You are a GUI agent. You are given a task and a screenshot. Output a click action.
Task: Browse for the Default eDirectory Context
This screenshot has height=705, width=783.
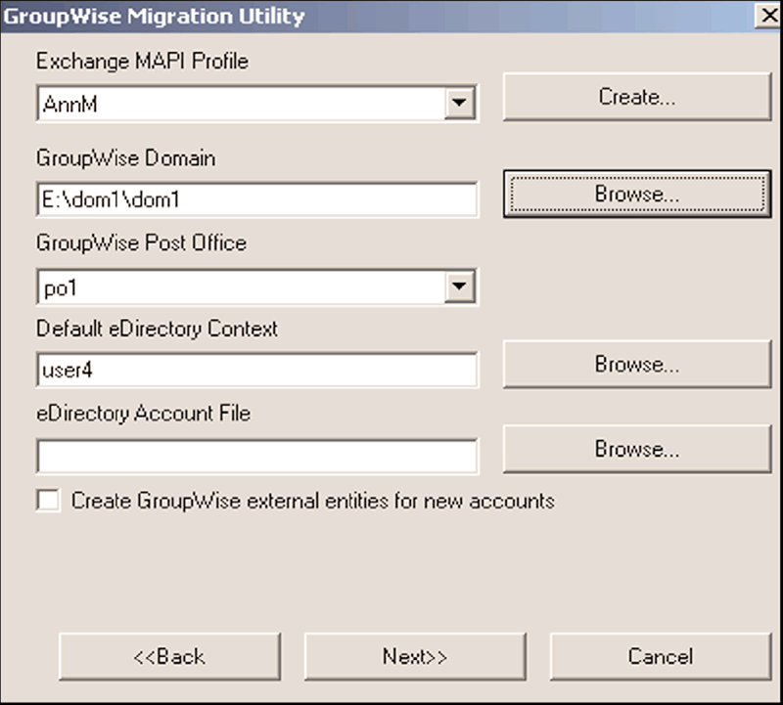coord(637,364)
